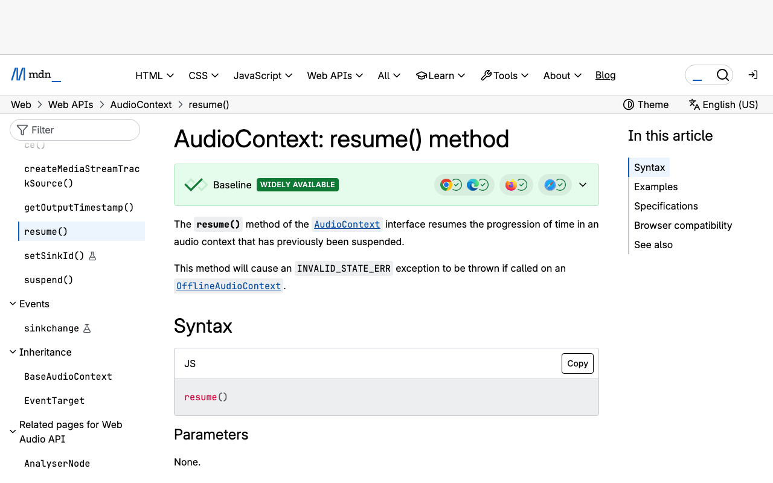The width and height of the screenshot is (773, 483).
Task: Open the Learn navigation menu
Action: tap(441, 75)
